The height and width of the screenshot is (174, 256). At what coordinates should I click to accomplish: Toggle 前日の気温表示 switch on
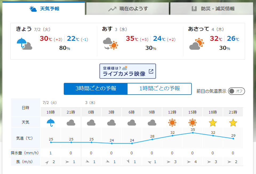236,91
